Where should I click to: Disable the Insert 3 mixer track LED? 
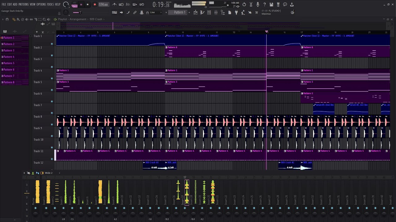[x=63, y=208]
